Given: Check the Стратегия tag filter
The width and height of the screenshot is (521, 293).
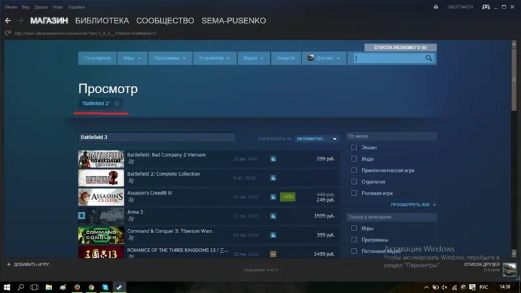Looking at the screenshot, I should pyautogui.click(x=354, y=182).
